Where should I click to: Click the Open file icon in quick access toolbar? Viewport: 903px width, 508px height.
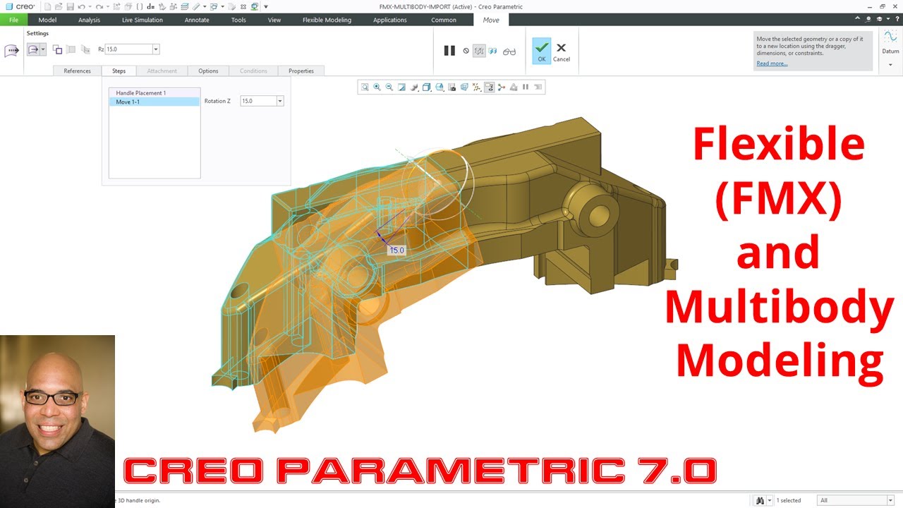click(x=59, y=6)
